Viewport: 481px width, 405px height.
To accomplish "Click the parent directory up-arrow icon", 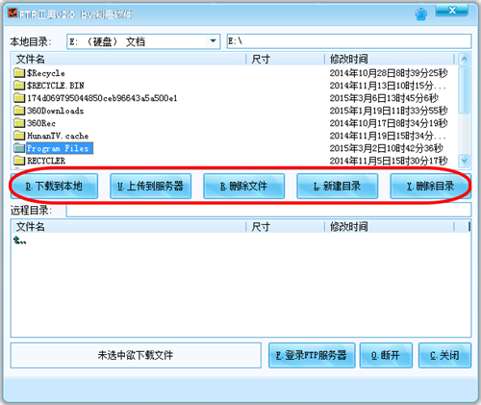I will tap(20, 240).
